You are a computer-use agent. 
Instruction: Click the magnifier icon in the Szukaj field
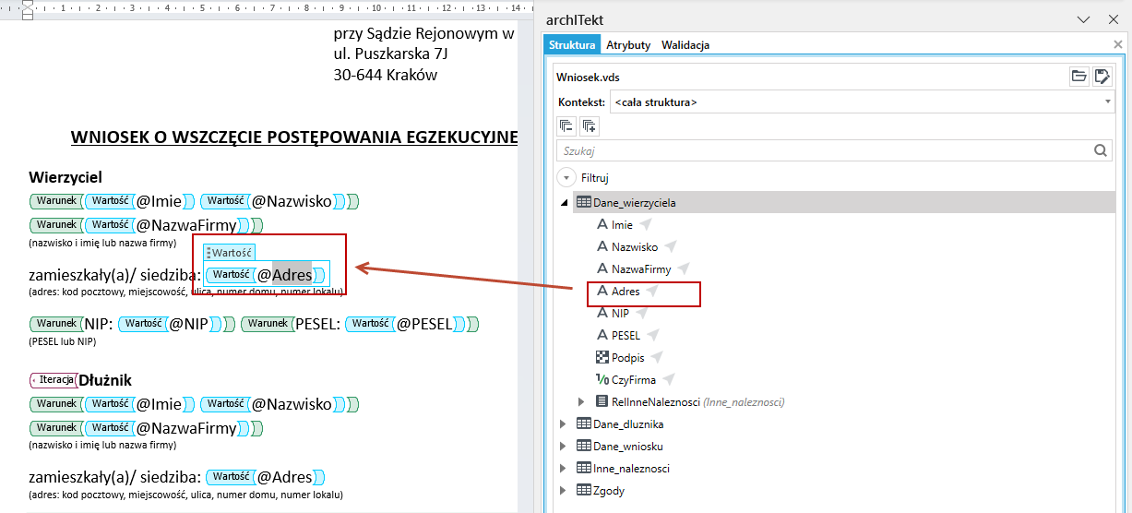click(1101, 150)
